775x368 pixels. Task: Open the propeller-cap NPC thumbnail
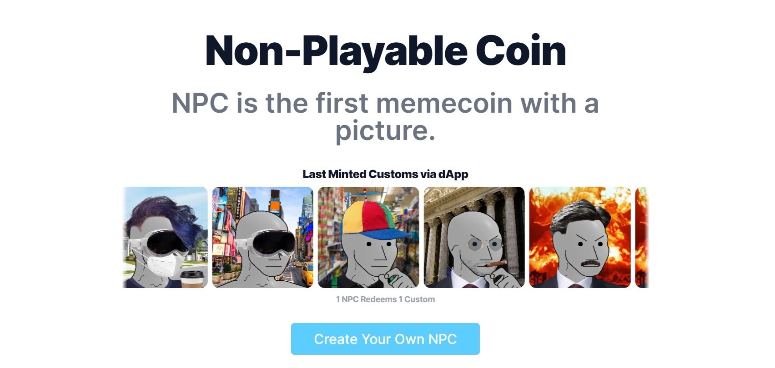click(x=368, y=237)
